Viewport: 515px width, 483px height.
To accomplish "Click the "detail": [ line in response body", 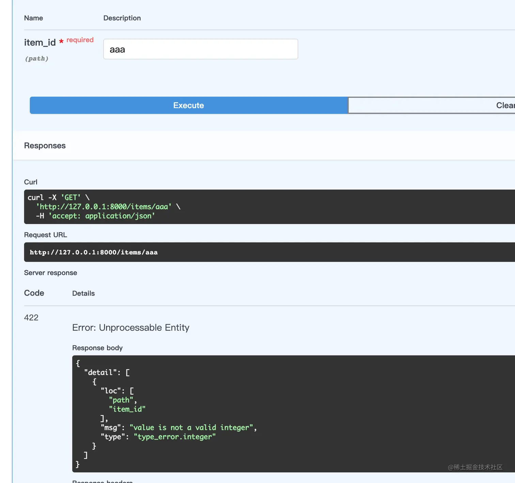I will pyautogui.click(x=107, y=372).
